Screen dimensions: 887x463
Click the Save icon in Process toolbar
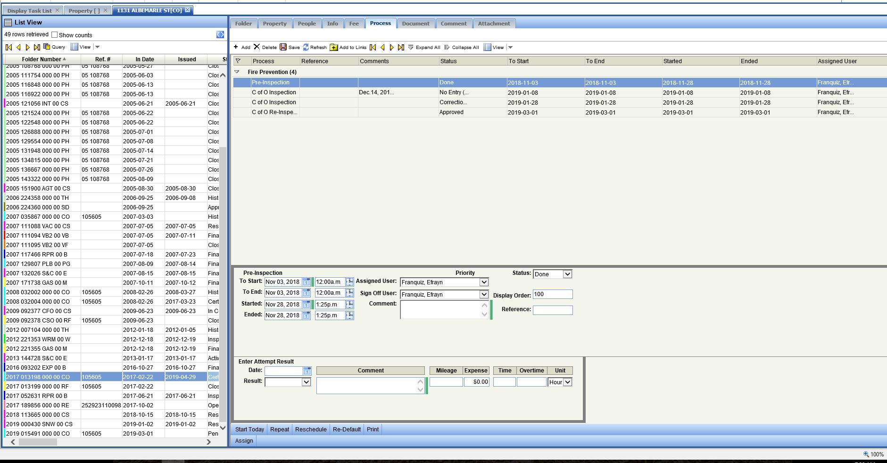pos(283,47)
